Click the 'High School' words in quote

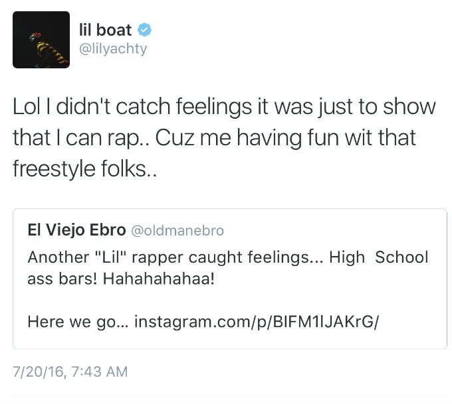pos(379,257)
